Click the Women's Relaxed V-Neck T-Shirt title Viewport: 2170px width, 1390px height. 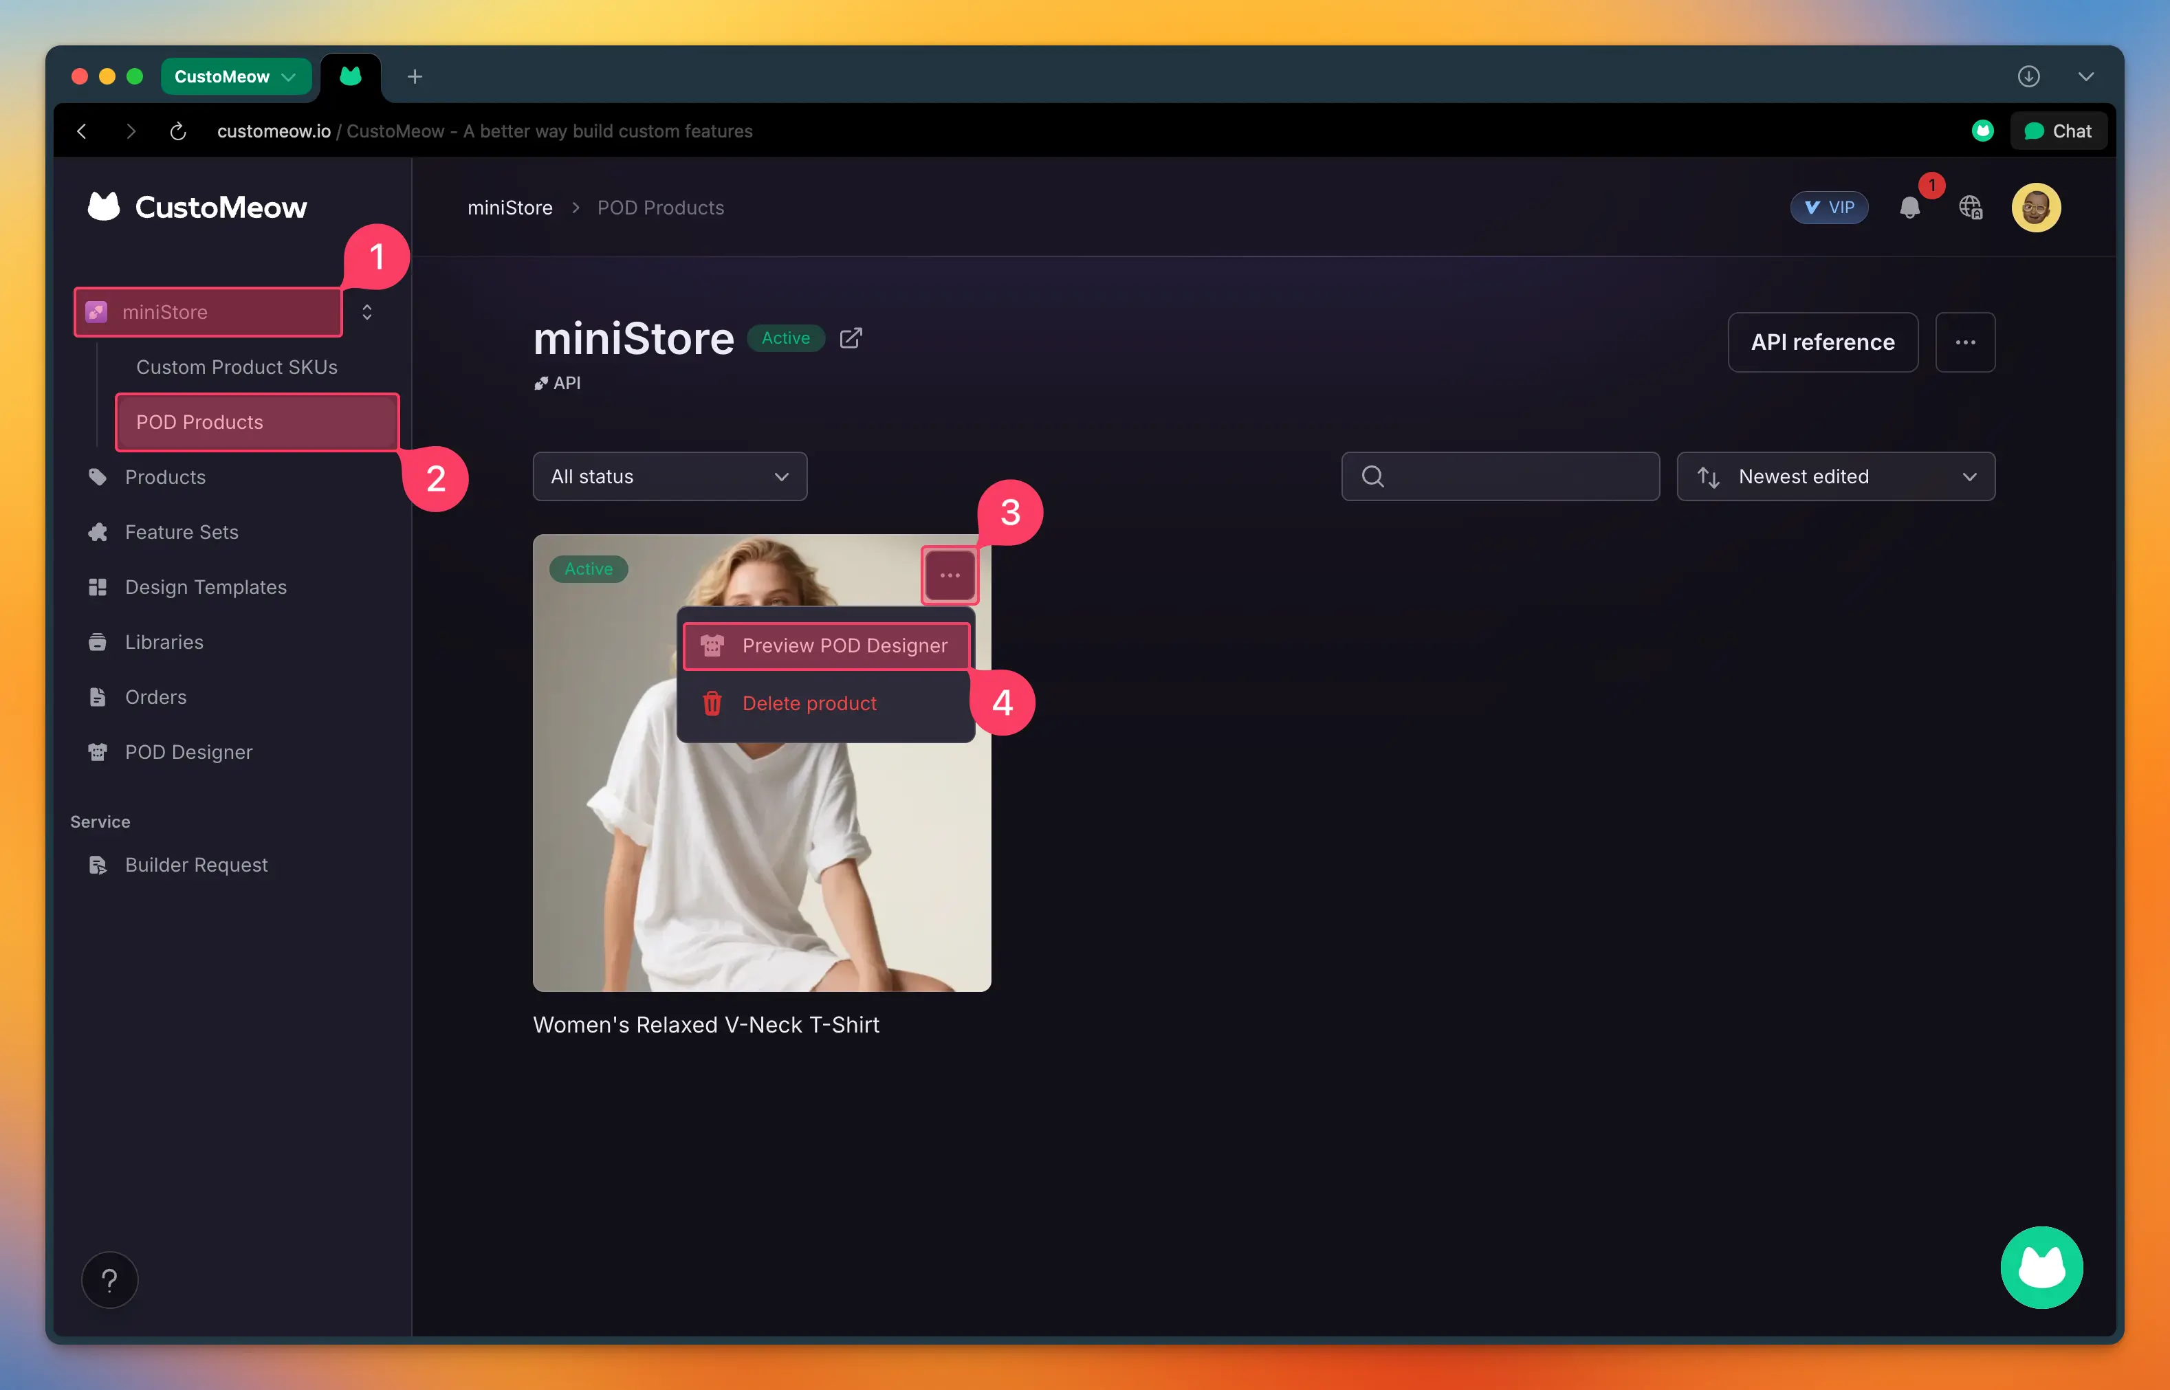pyautogui.click(x=706, y=1024)
